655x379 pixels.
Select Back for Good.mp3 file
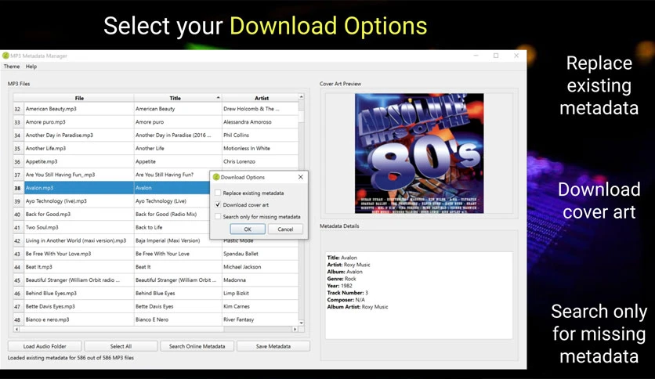tap(79, 214)
